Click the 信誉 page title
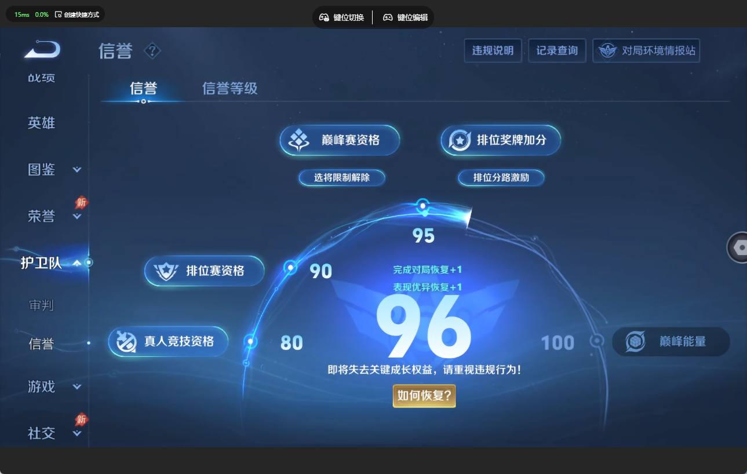Viewport: 747px width, 474px height. tap(116, 51)
